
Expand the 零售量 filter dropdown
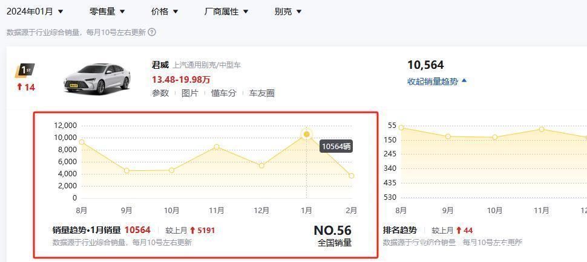(107, 11)
